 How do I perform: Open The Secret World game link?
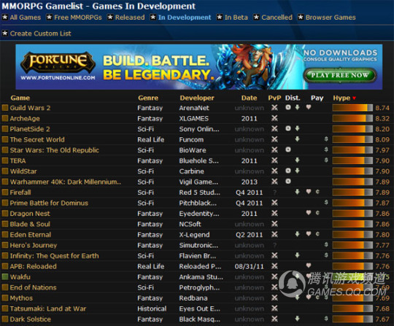pyautogui.click(x=37, y=139)
